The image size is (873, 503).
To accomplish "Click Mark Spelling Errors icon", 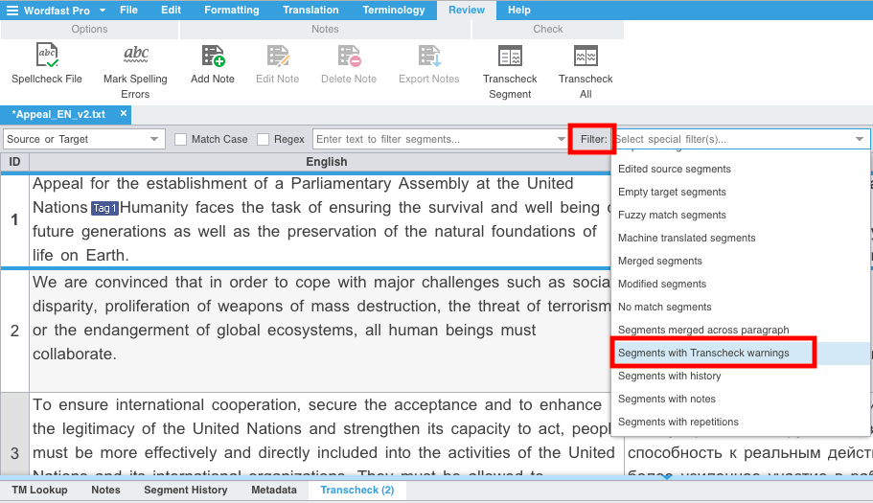I will click(x=135, y=56).
